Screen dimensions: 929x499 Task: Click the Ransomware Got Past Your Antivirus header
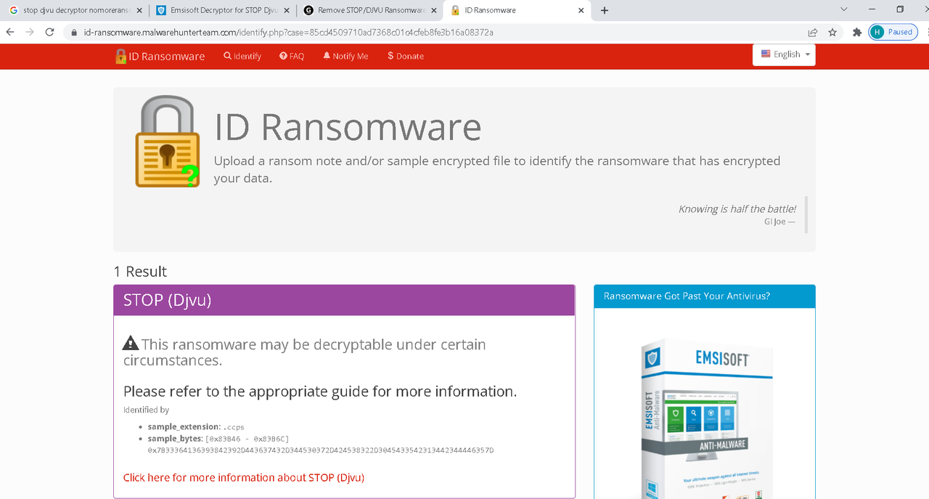click(704, 296)
